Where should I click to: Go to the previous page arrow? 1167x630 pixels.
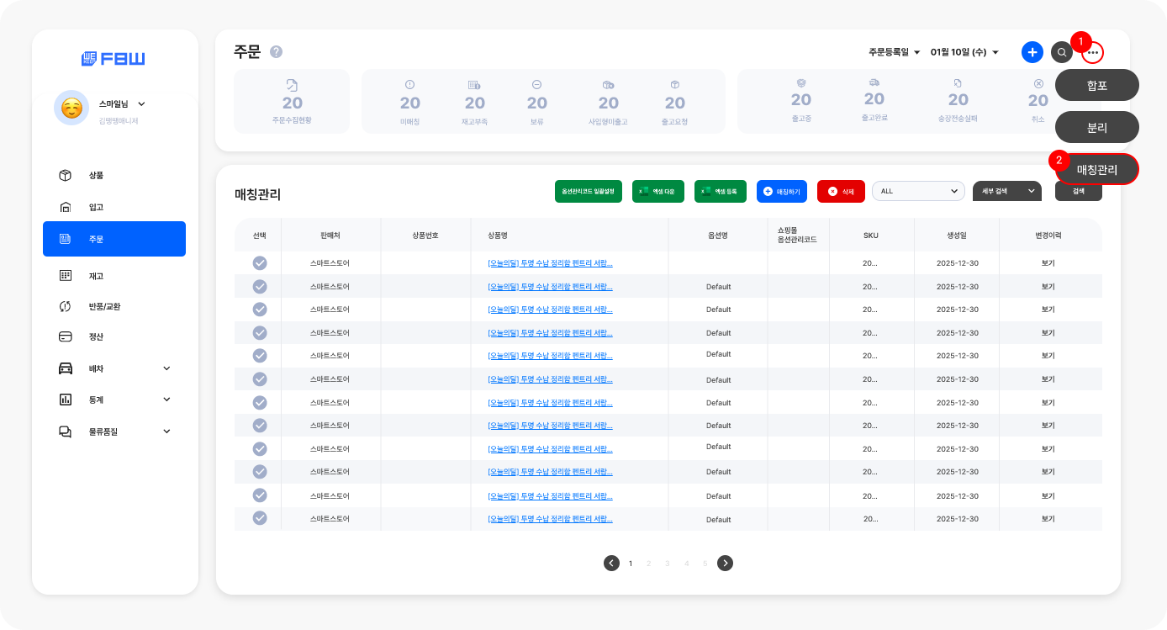pyautogui.click(x=611, y=563)
